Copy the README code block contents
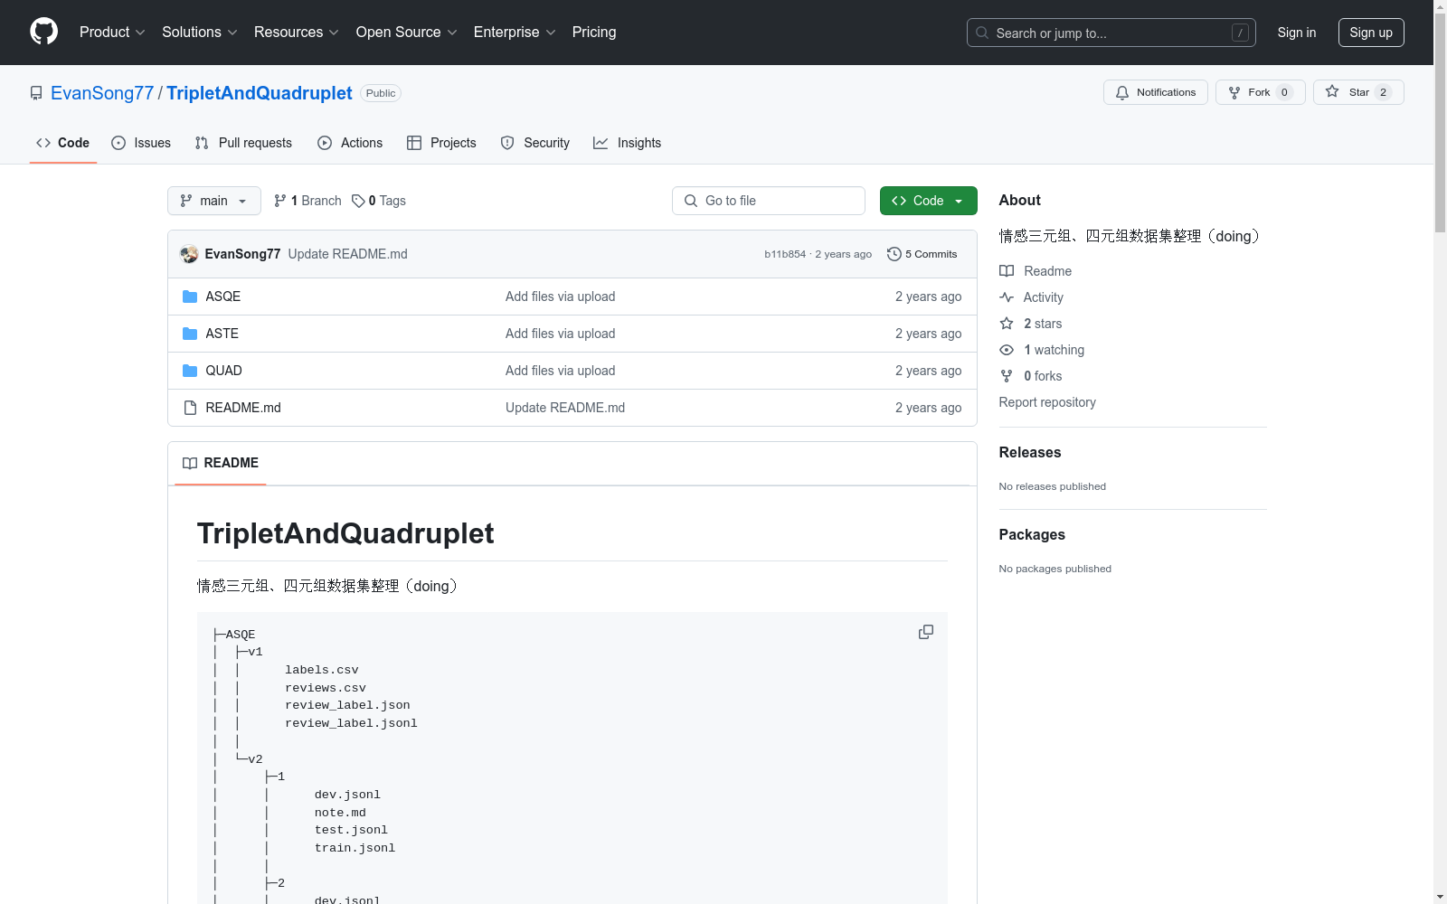 (x=926, y=632)
